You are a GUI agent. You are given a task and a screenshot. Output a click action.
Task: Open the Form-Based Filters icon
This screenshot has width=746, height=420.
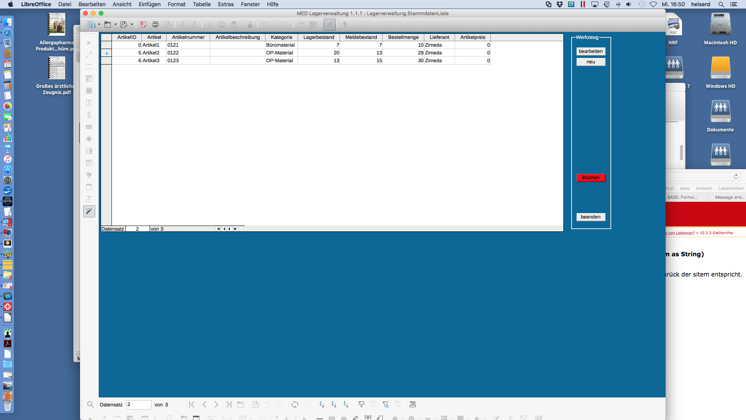pos(385,404)
